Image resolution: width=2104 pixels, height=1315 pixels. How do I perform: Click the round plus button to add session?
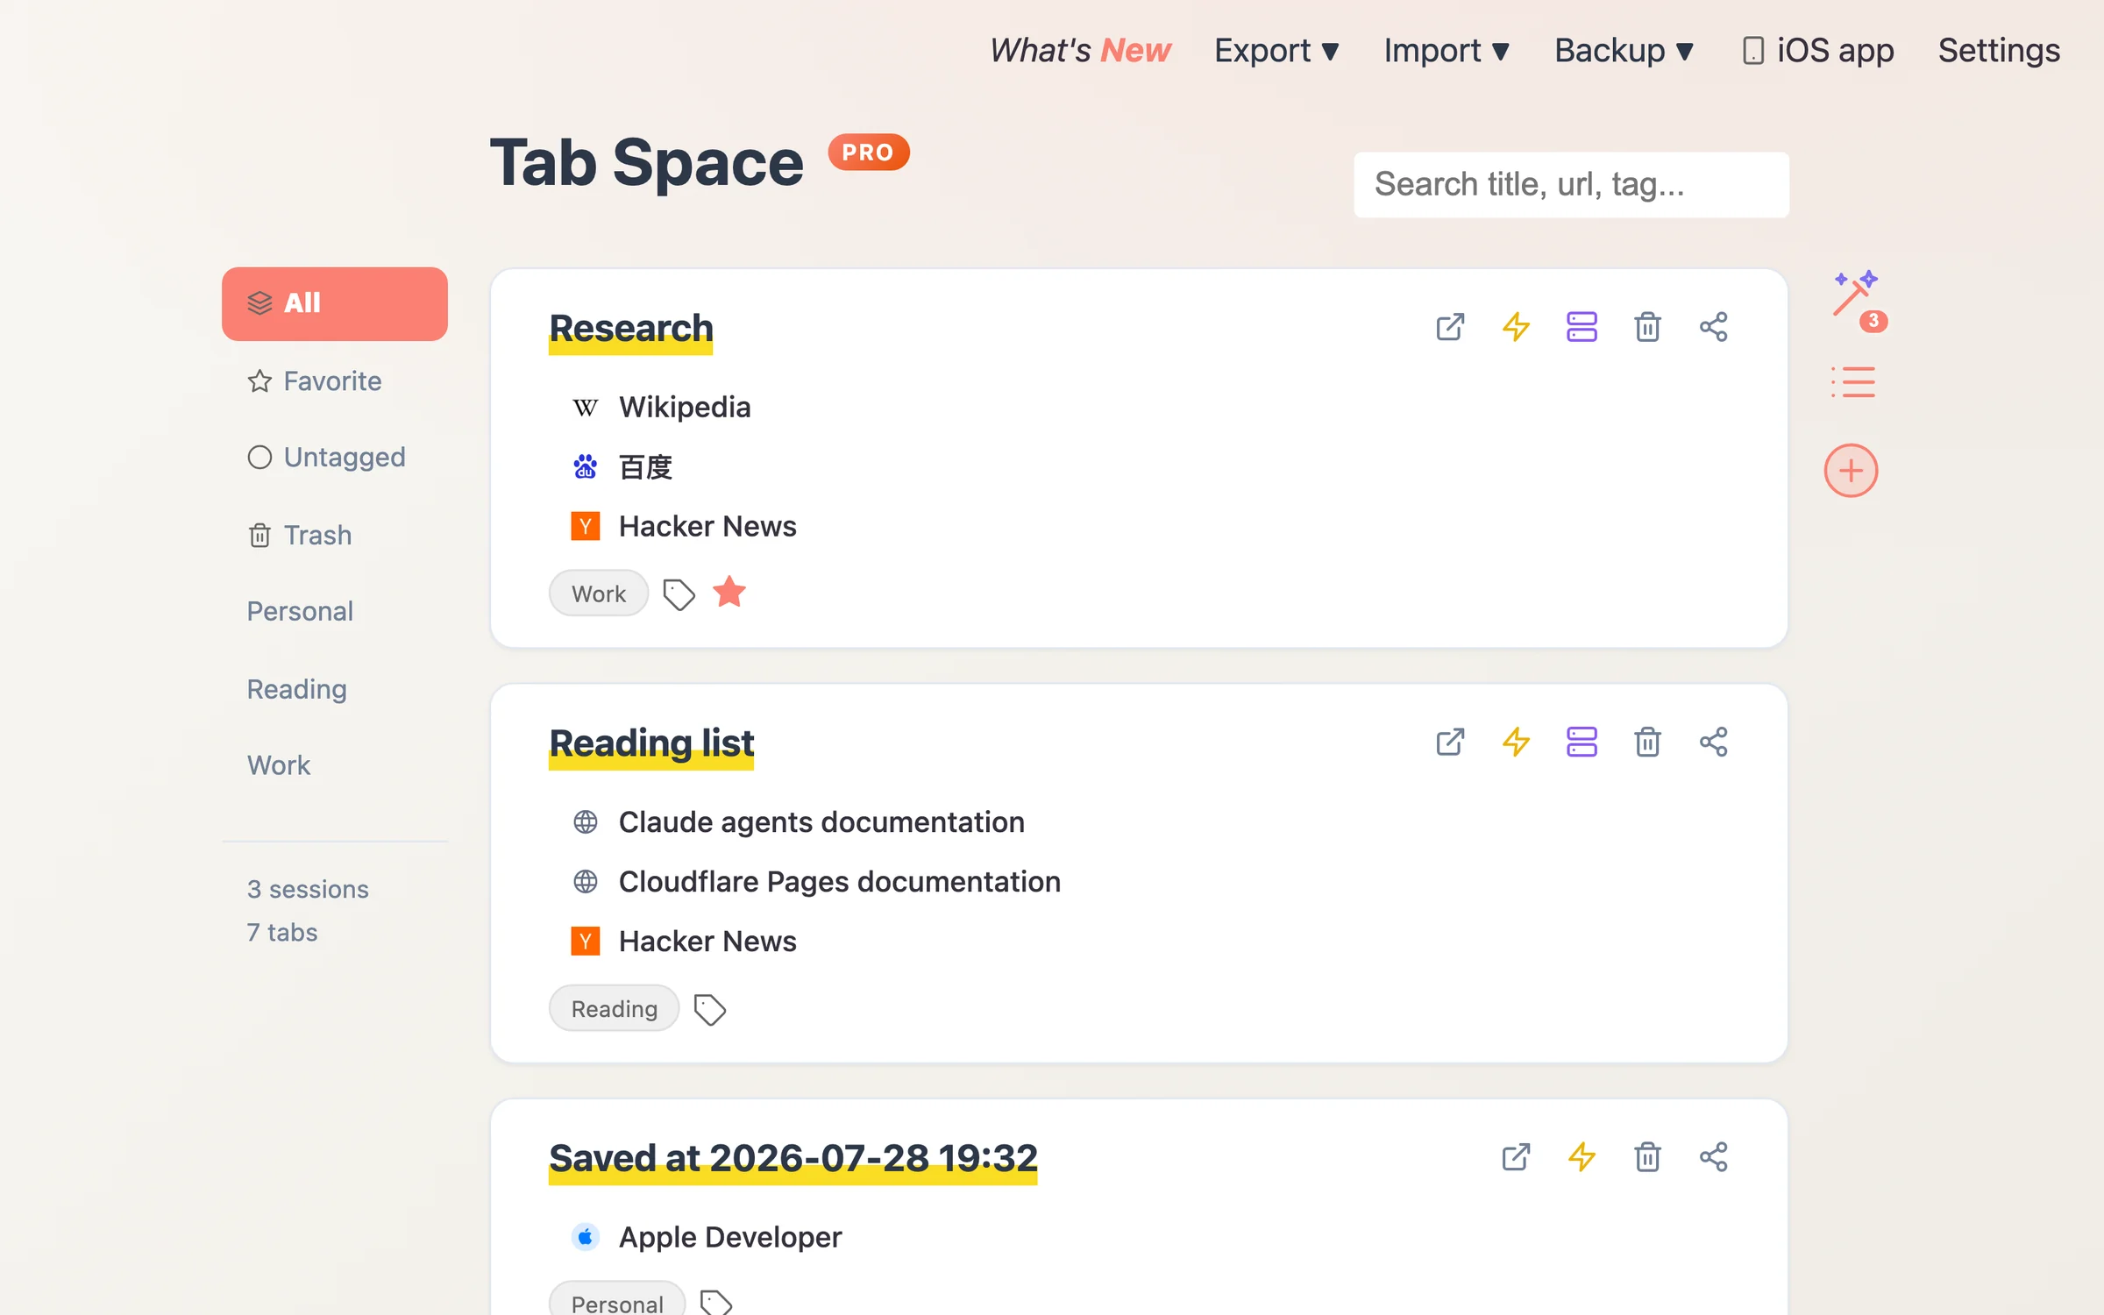pyautogui.click(x=1851, y=471)
